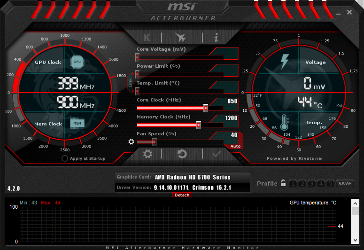This screenshot has width=364, height=250.
Task: Click the Power Limit (%) label
Action: click(158, 66)
